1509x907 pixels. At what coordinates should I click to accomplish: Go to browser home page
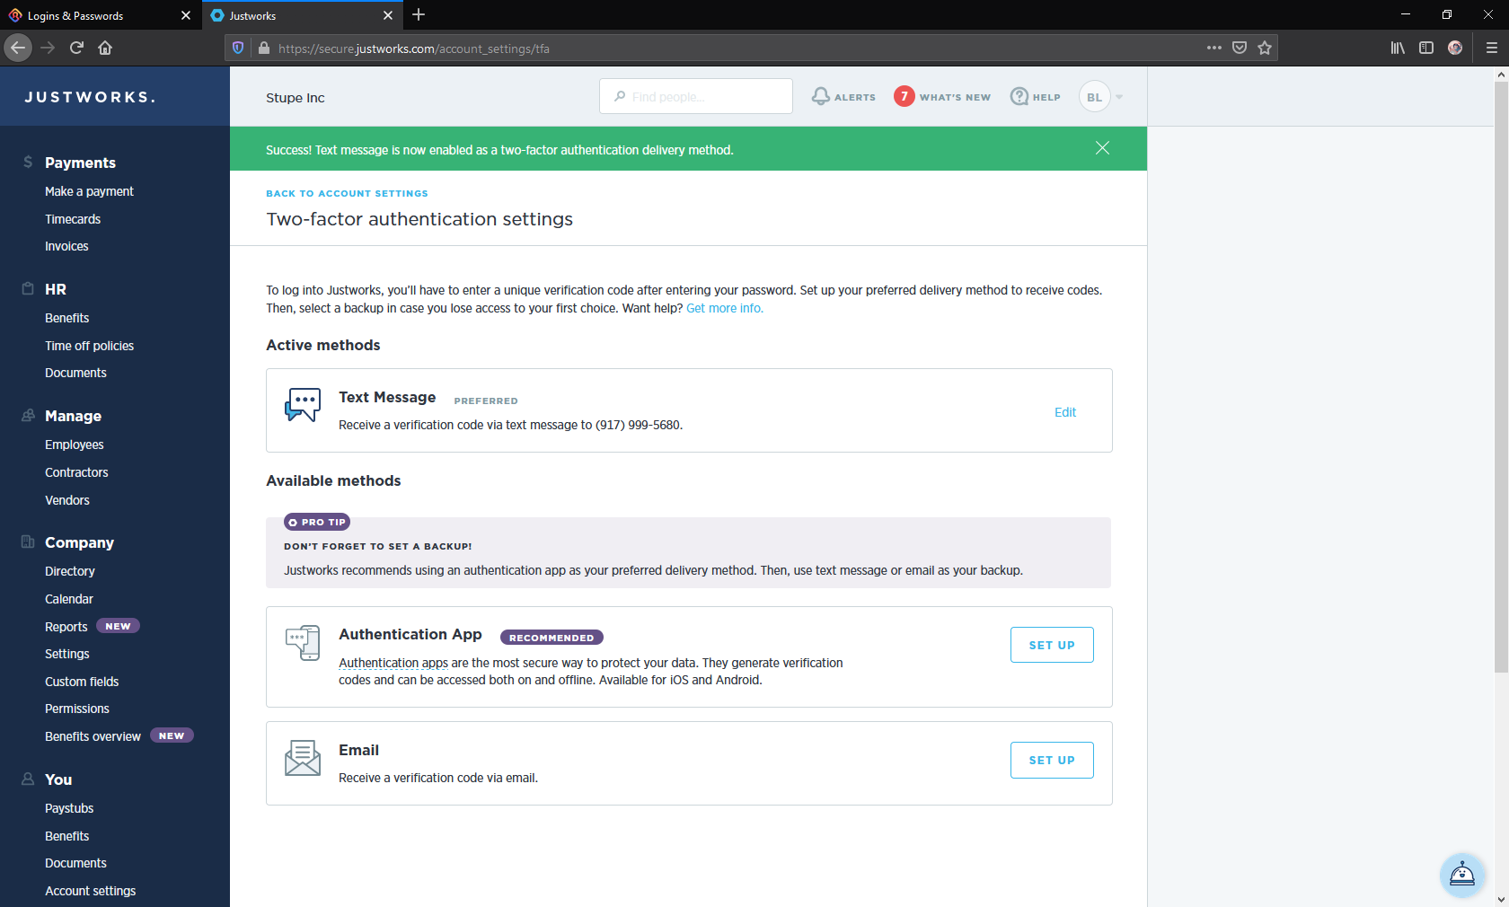(105, 48)
